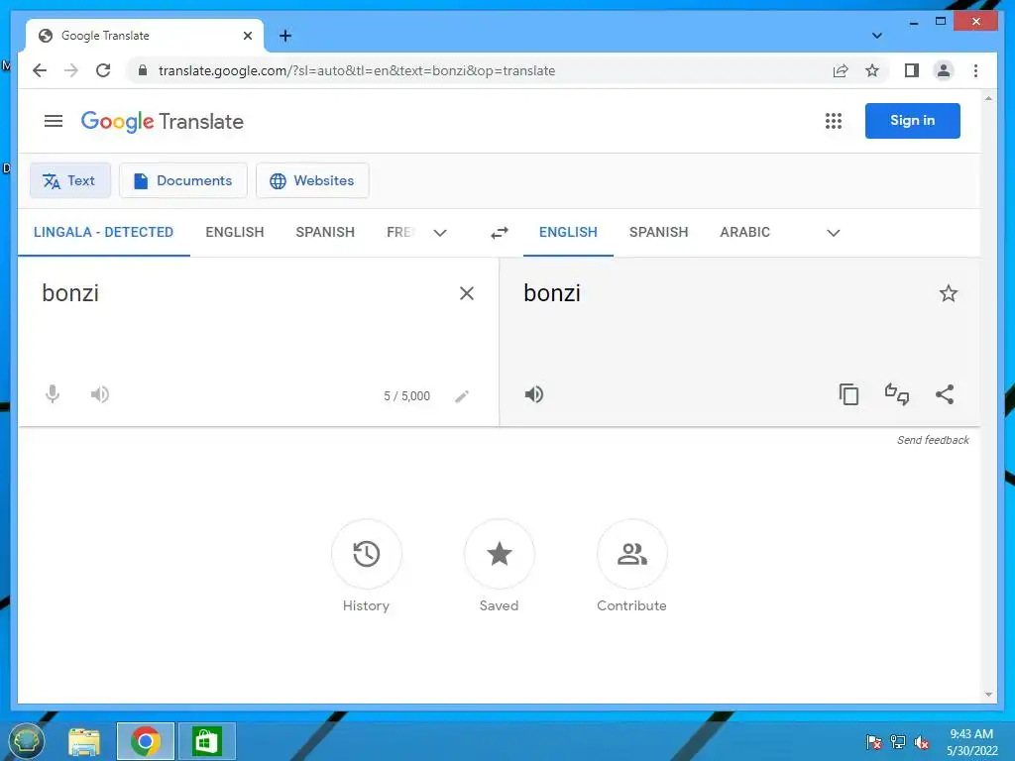Open the network tray icon
This screenshot has height=761, width=1015.
click(898, 742)
